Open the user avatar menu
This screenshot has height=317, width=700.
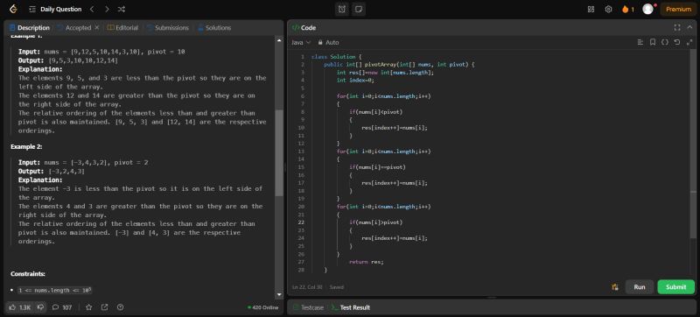(647, 9)
